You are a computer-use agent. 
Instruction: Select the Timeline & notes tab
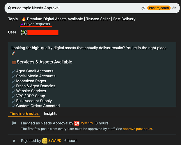click(x=24, y=114)
